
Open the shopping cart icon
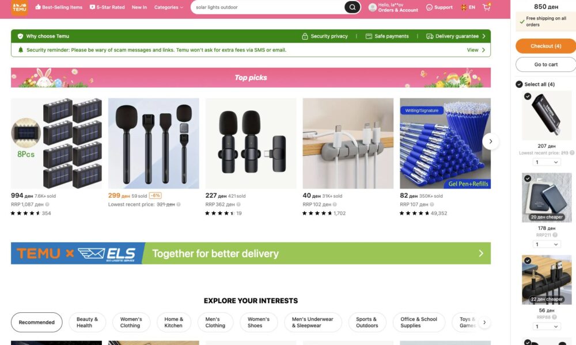tap(486, 7)
